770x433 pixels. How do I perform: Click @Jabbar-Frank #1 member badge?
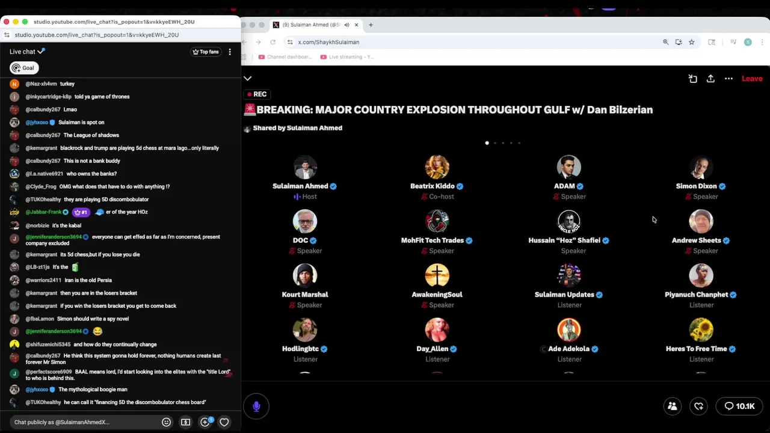pos(81,212)
